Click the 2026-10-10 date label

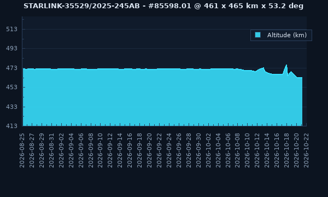(x=248, y=150)
